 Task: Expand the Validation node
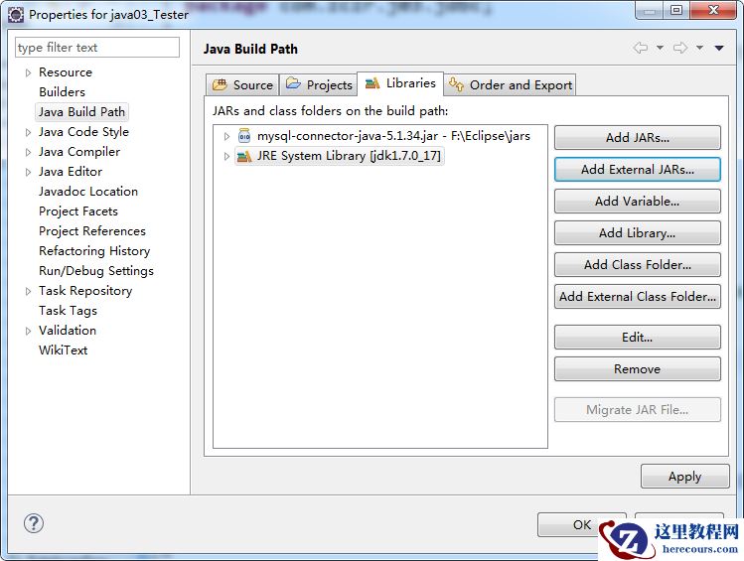(x=28, y=331)
